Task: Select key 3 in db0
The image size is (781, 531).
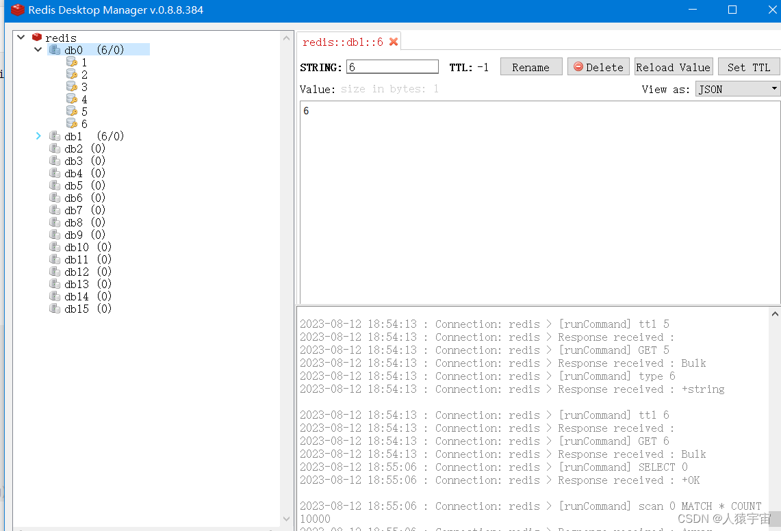Action: click(84, 87)
